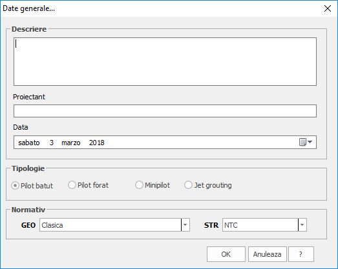Select weekday sabato in date field
The height and width of the screenshot is (269, 338).
pyautogui.click(x=29, y=143)
